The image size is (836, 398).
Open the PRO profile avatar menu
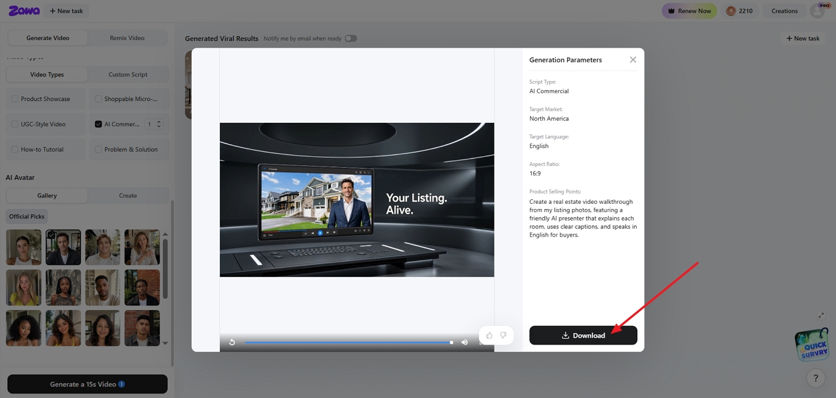click(817, 11)
